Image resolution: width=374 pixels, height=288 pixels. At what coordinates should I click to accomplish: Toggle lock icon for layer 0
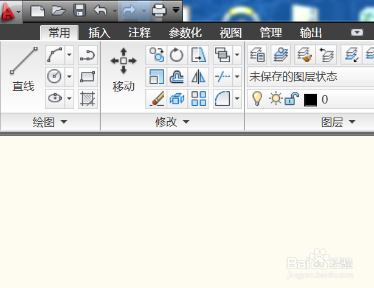tap(292, 99)
